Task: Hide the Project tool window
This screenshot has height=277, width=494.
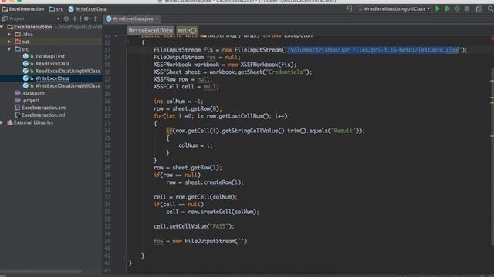Action: 96,18
